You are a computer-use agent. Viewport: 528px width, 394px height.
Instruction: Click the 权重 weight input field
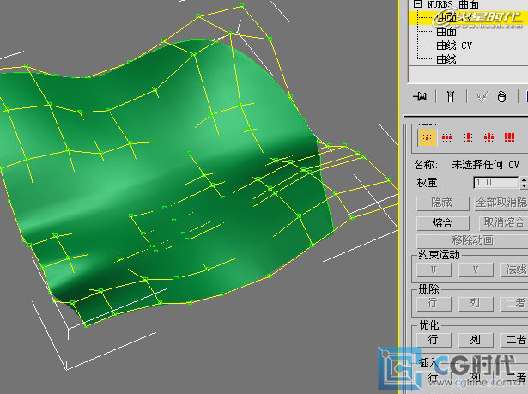click(496, 183)
